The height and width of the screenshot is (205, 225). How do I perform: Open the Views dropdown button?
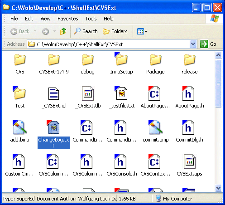click(x=142, y=31)
